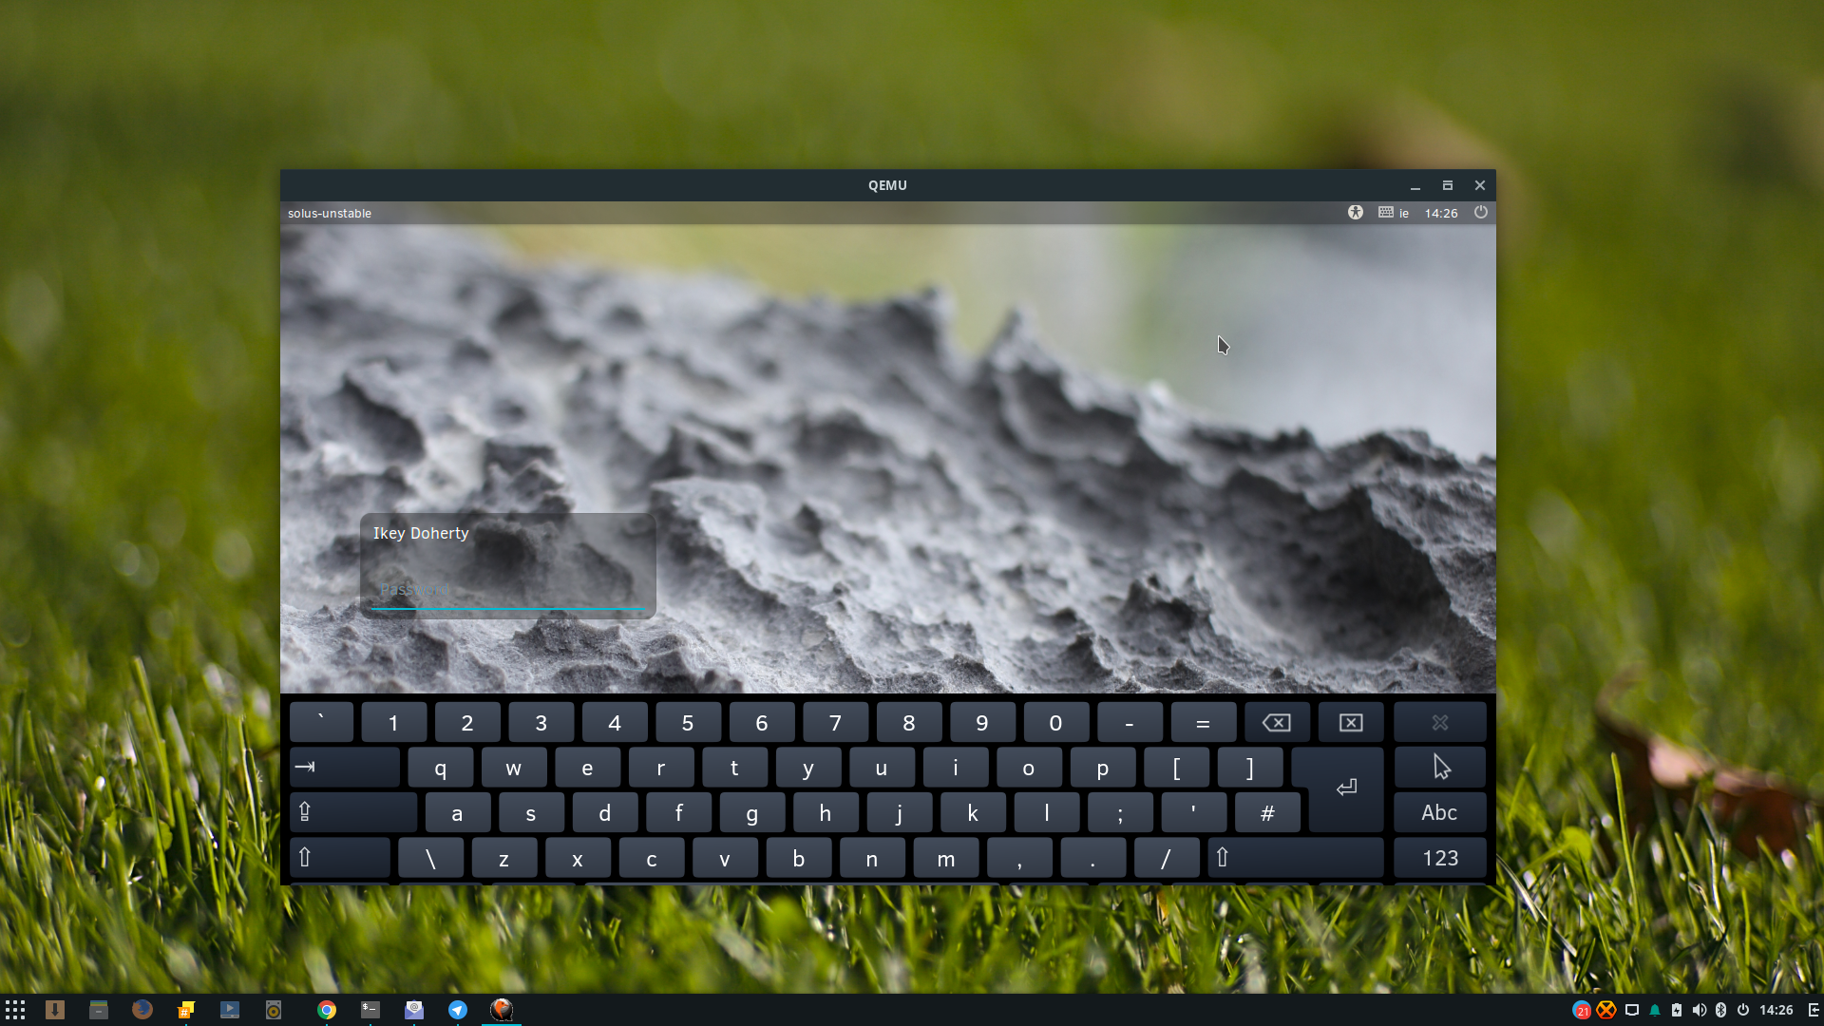Open volume control in system tray
Viewport: 1824px width, 1026px height.
(1700, 1010)
